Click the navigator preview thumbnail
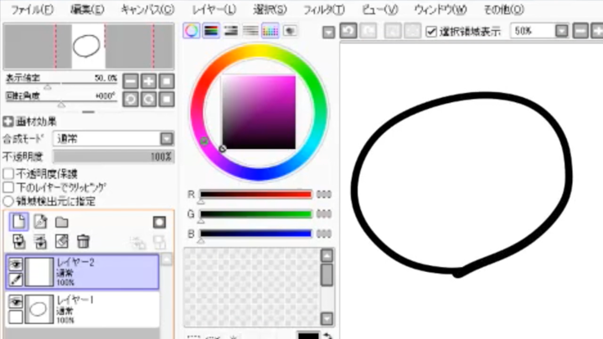Viewport: 603px width, 339px height. click(89, 47)
